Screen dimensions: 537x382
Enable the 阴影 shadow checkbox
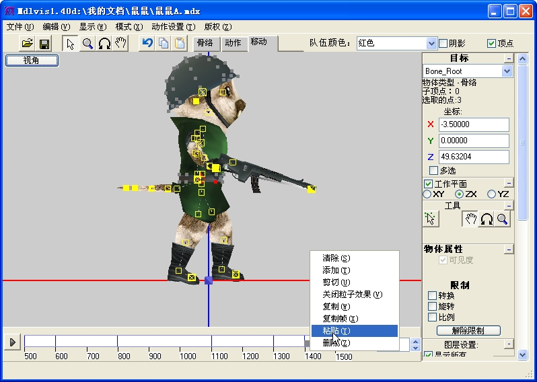tap(443, 44)
